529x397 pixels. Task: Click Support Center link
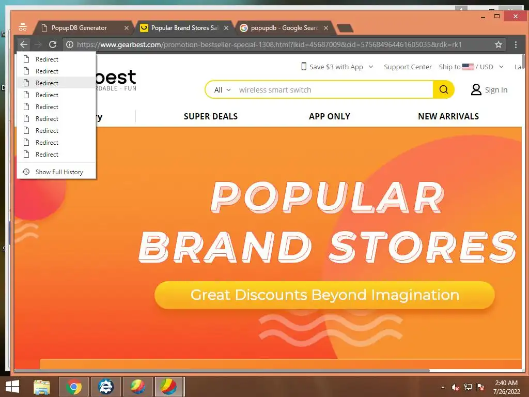408,67
